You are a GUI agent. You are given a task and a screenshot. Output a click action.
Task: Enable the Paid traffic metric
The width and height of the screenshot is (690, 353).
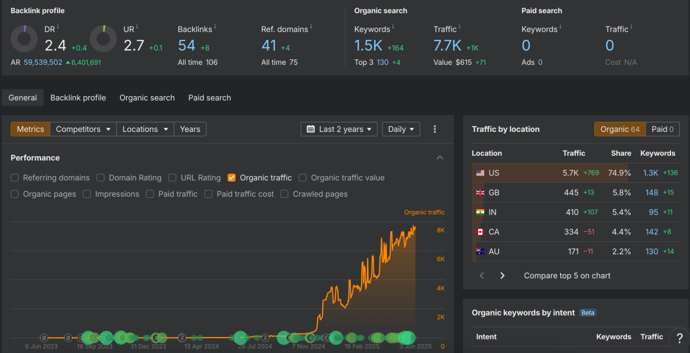(150, 194)
